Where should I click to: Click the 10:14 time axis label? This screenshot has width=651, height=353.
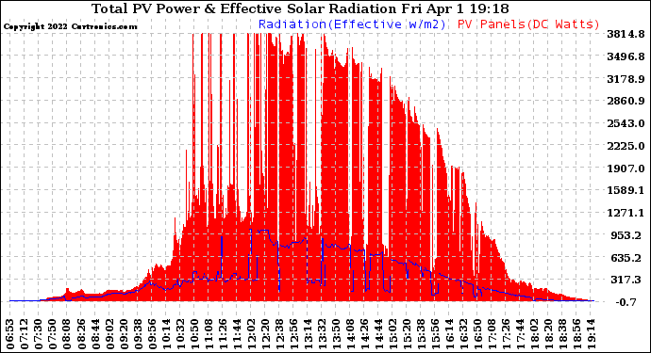click(167, 334)
